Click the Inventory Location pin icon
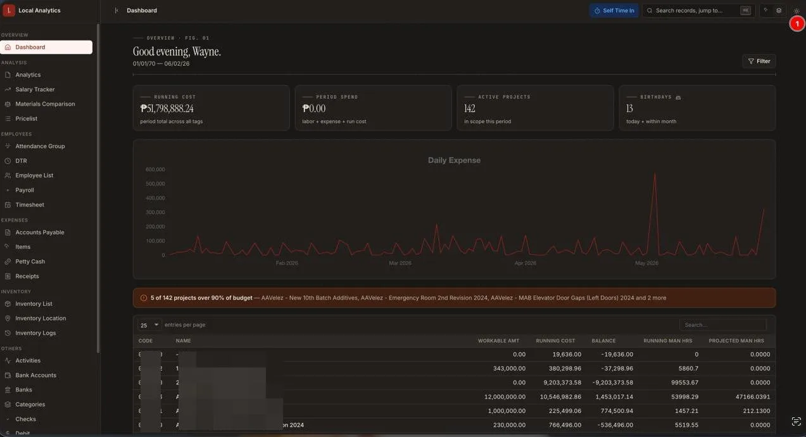The image size is (806, 437). pos(8,319)
